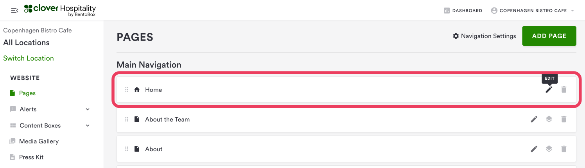Open the Press Kit section
Viewport: 585px width, 168px height.
[x=31, y=157]
